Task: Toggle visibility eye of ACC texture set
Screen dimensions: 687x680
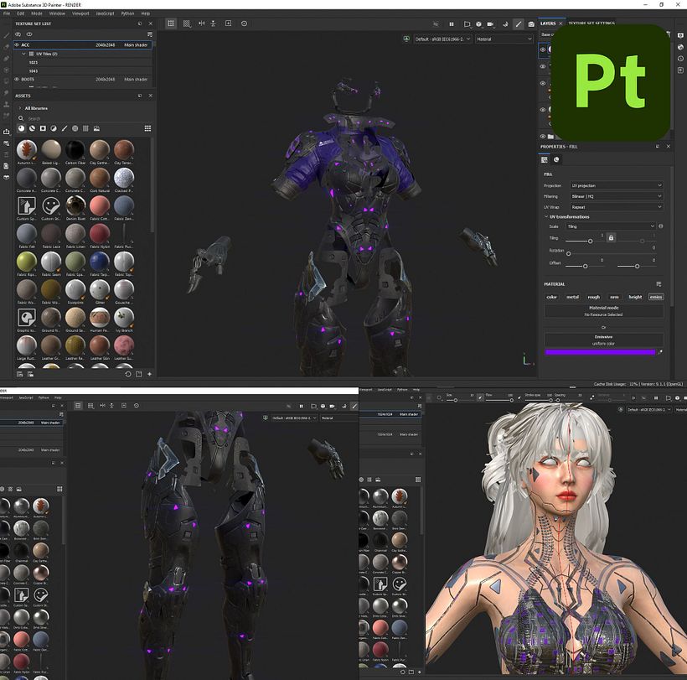Action: [x=17, y=44]
